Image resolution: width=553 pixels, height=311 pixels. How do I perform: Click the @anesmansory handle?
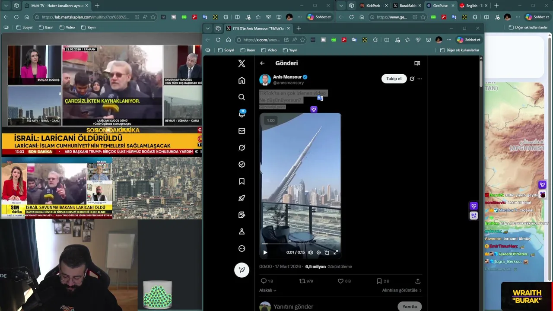pyautogui.click(x=288, y=83)
